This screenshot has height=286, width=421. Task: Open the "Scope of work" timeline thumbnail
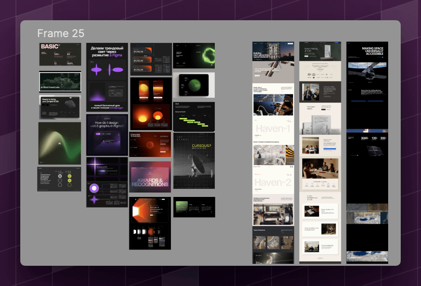[194, 117]
